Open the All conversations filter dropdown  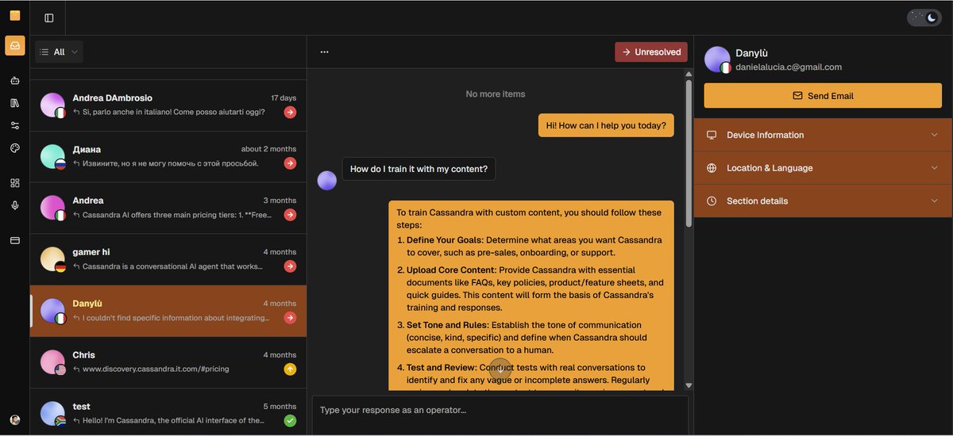(x=59, y=52)
